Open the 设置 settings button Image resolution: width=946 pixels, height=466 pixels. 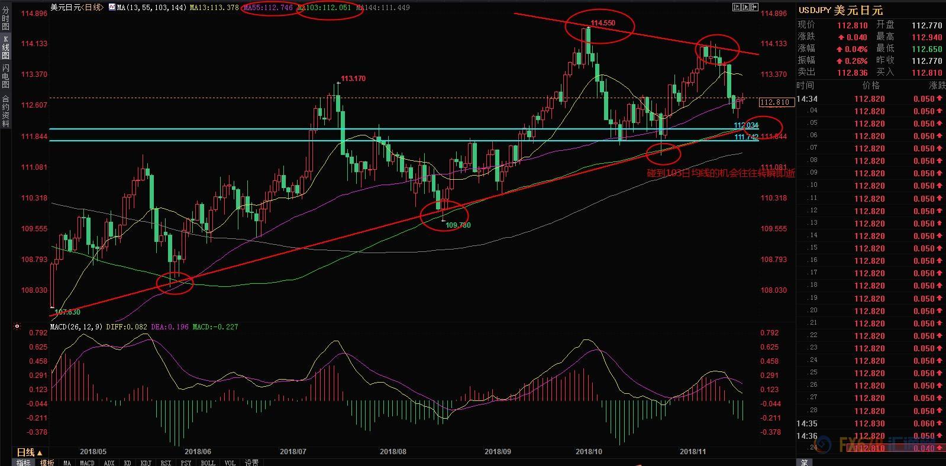(x=251, y=462)
